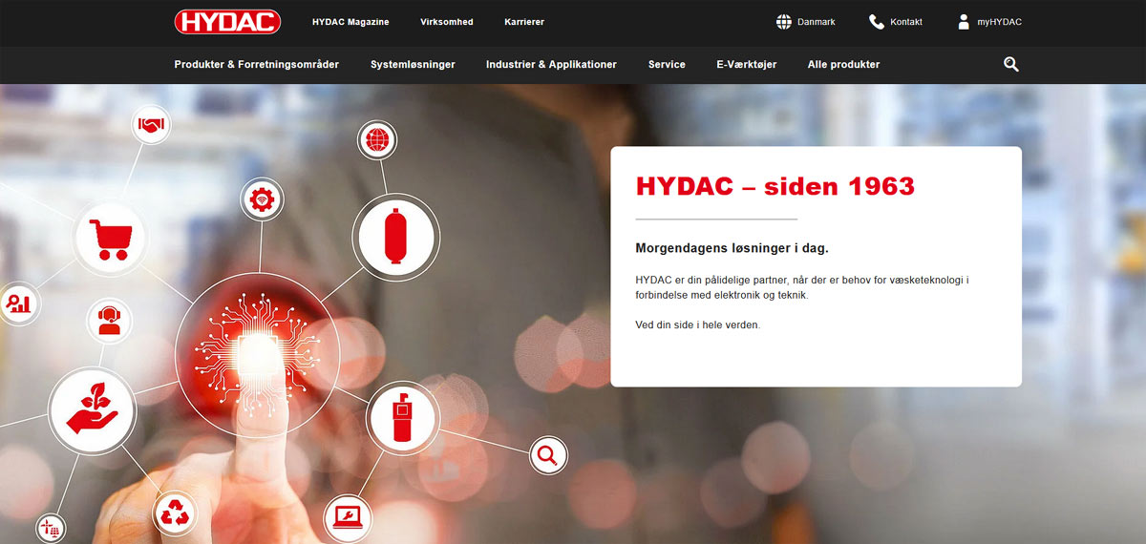This screenshot has width=1146, height=544.
Task: Click the HYDAC logo
Action: tap(227, 22)
